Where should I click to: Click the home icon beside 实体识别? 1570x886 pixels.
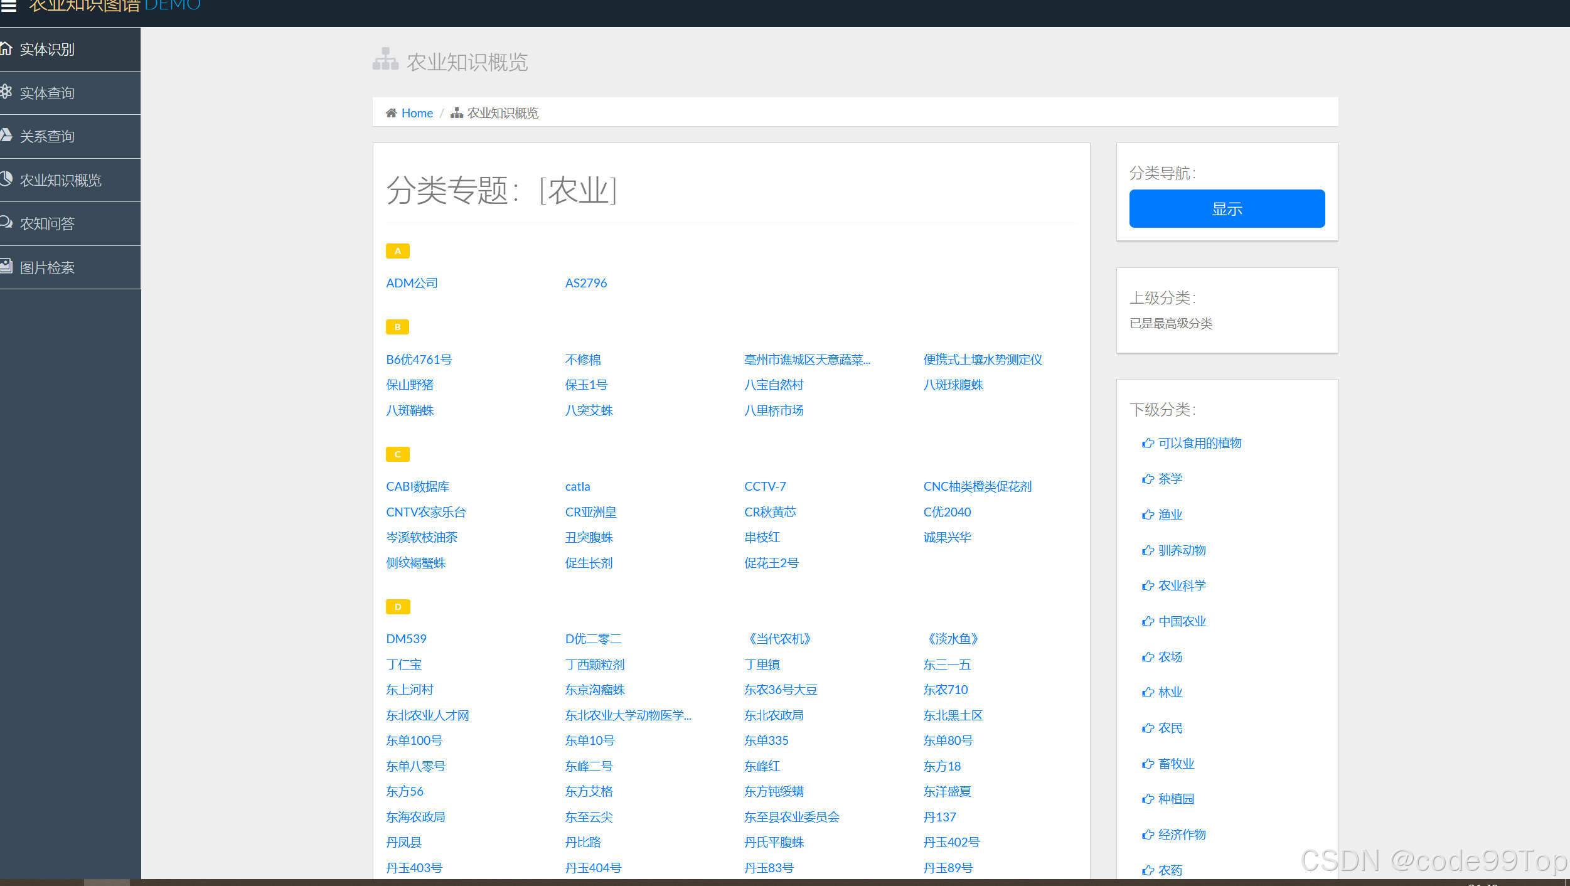(6, 48)
